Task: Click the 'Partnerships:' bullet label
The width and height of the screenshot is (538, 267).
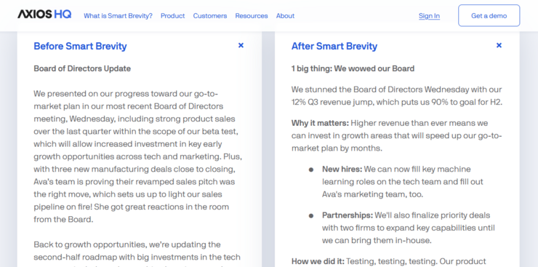Action: tap(348, 215)
